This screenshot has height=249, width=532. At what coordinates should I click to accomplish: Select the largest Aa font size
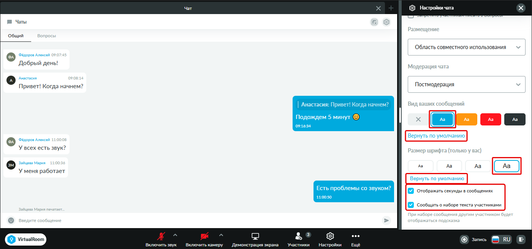pos(507,166)
